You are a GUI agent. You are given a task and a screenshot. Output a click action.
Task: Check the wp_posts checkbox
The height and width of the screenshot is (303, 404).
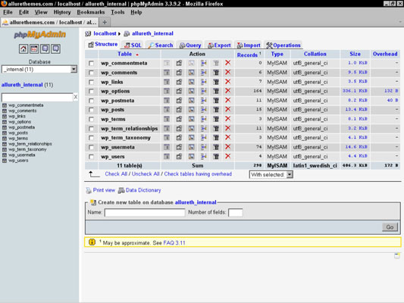click(91, 110)
